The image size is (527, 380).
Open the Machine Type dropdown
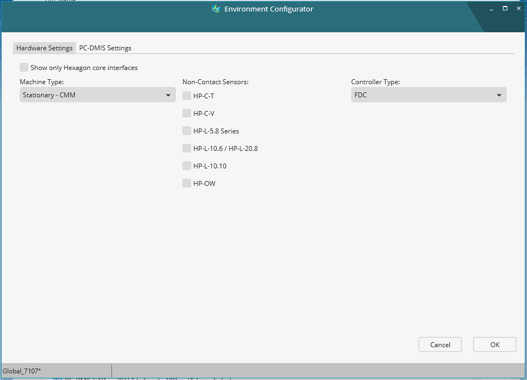[97, 95]
